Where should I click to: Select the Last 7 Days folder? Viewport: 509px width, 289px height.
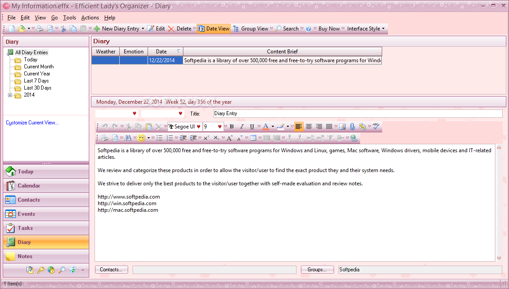point(36,81)
